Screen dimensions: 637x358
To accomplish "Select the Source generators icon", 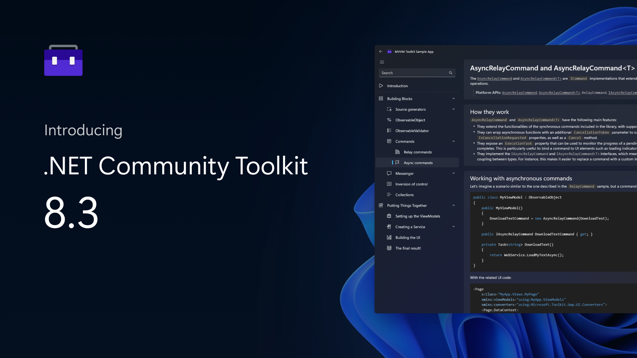I will tap(389, 109).
